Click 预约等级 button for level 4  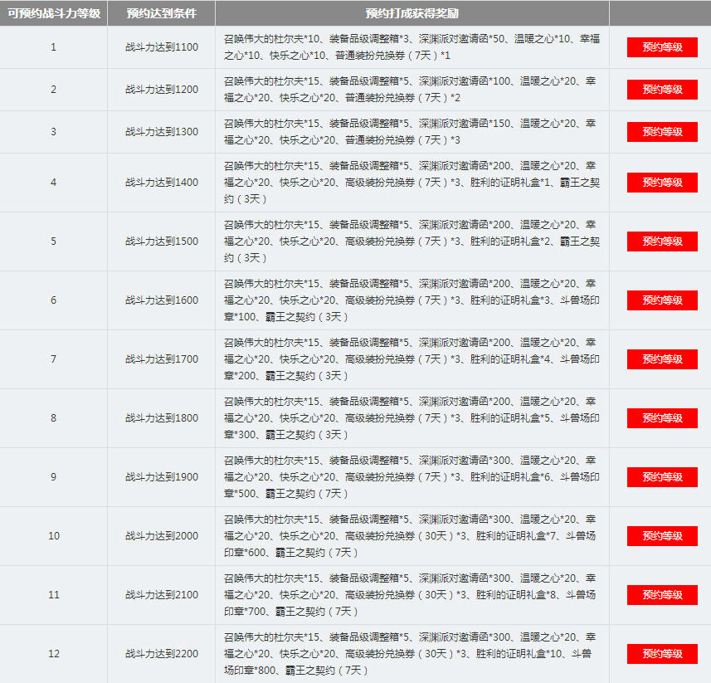(661, 183)
